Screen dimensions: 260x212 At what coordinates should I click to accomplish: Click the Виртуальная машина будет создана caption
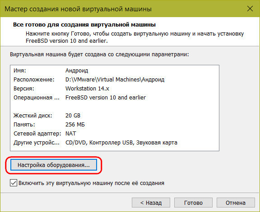pyautogui.click(x=99, y=54)
